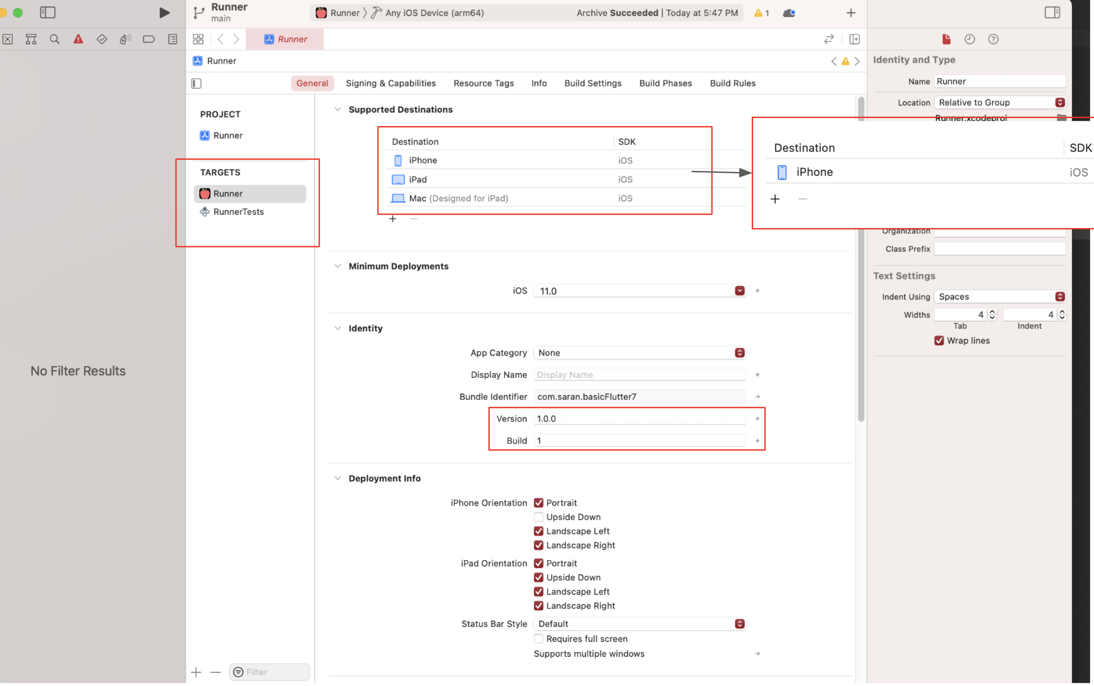Click the cloud status icon in toolbar
This screenshot has height=686, width=1094.
788,13
